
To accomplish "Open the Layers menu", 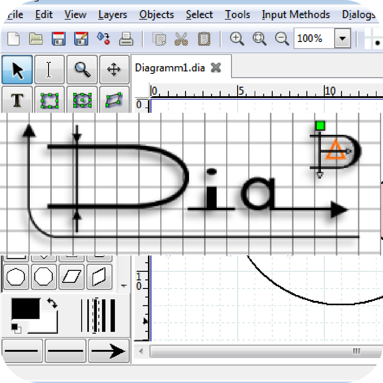I will coord(112,15).
